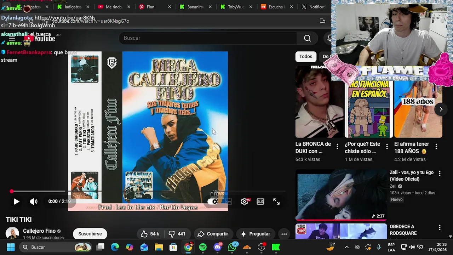
Task: Open options for El afirma tener 188 AÑOS
Action: point(436,146)
